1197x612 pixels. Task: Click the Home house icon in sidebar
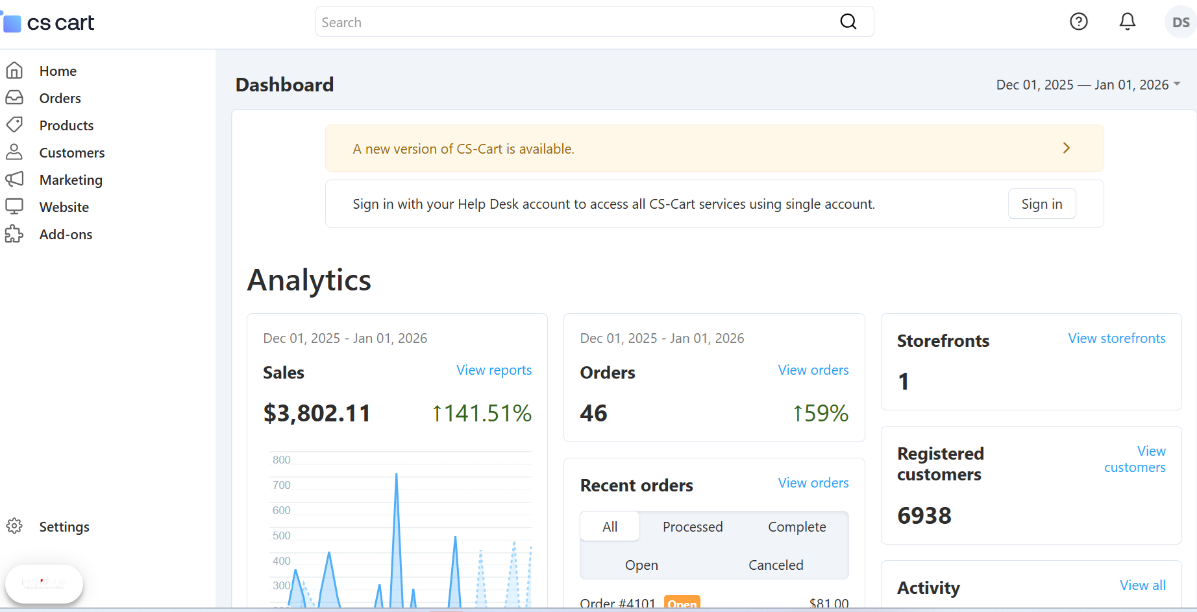[14, 71]
